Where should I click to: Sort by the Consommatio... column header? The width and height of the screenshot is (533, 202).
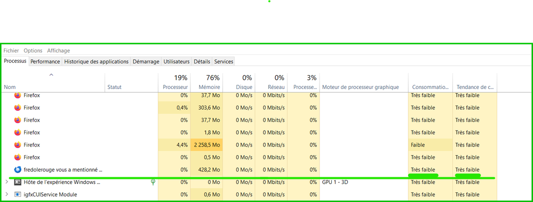point(431,83)
